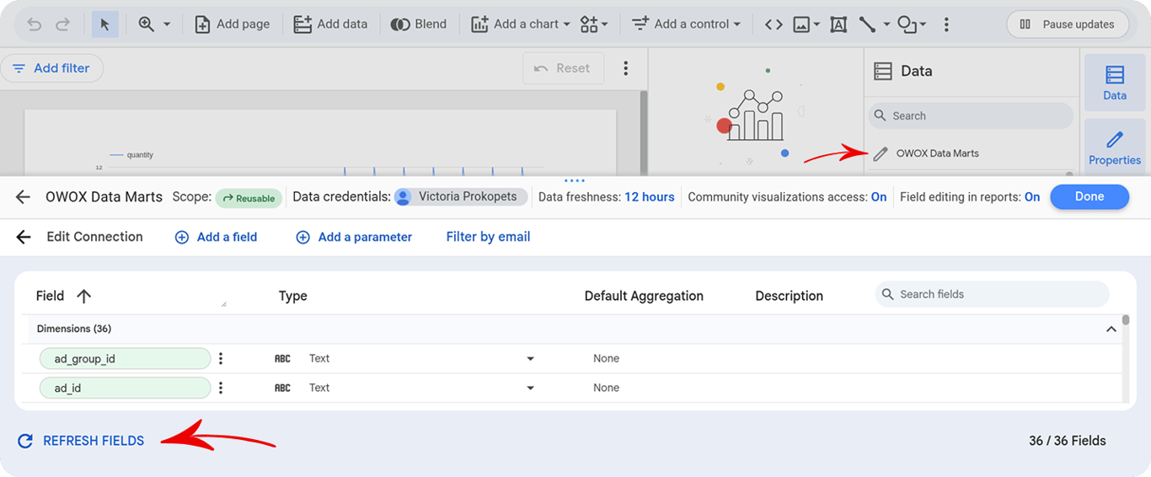Toggle Community visualizations access On
The width and height of the screenshot is (1151, 477).
[x=879, y=197]
